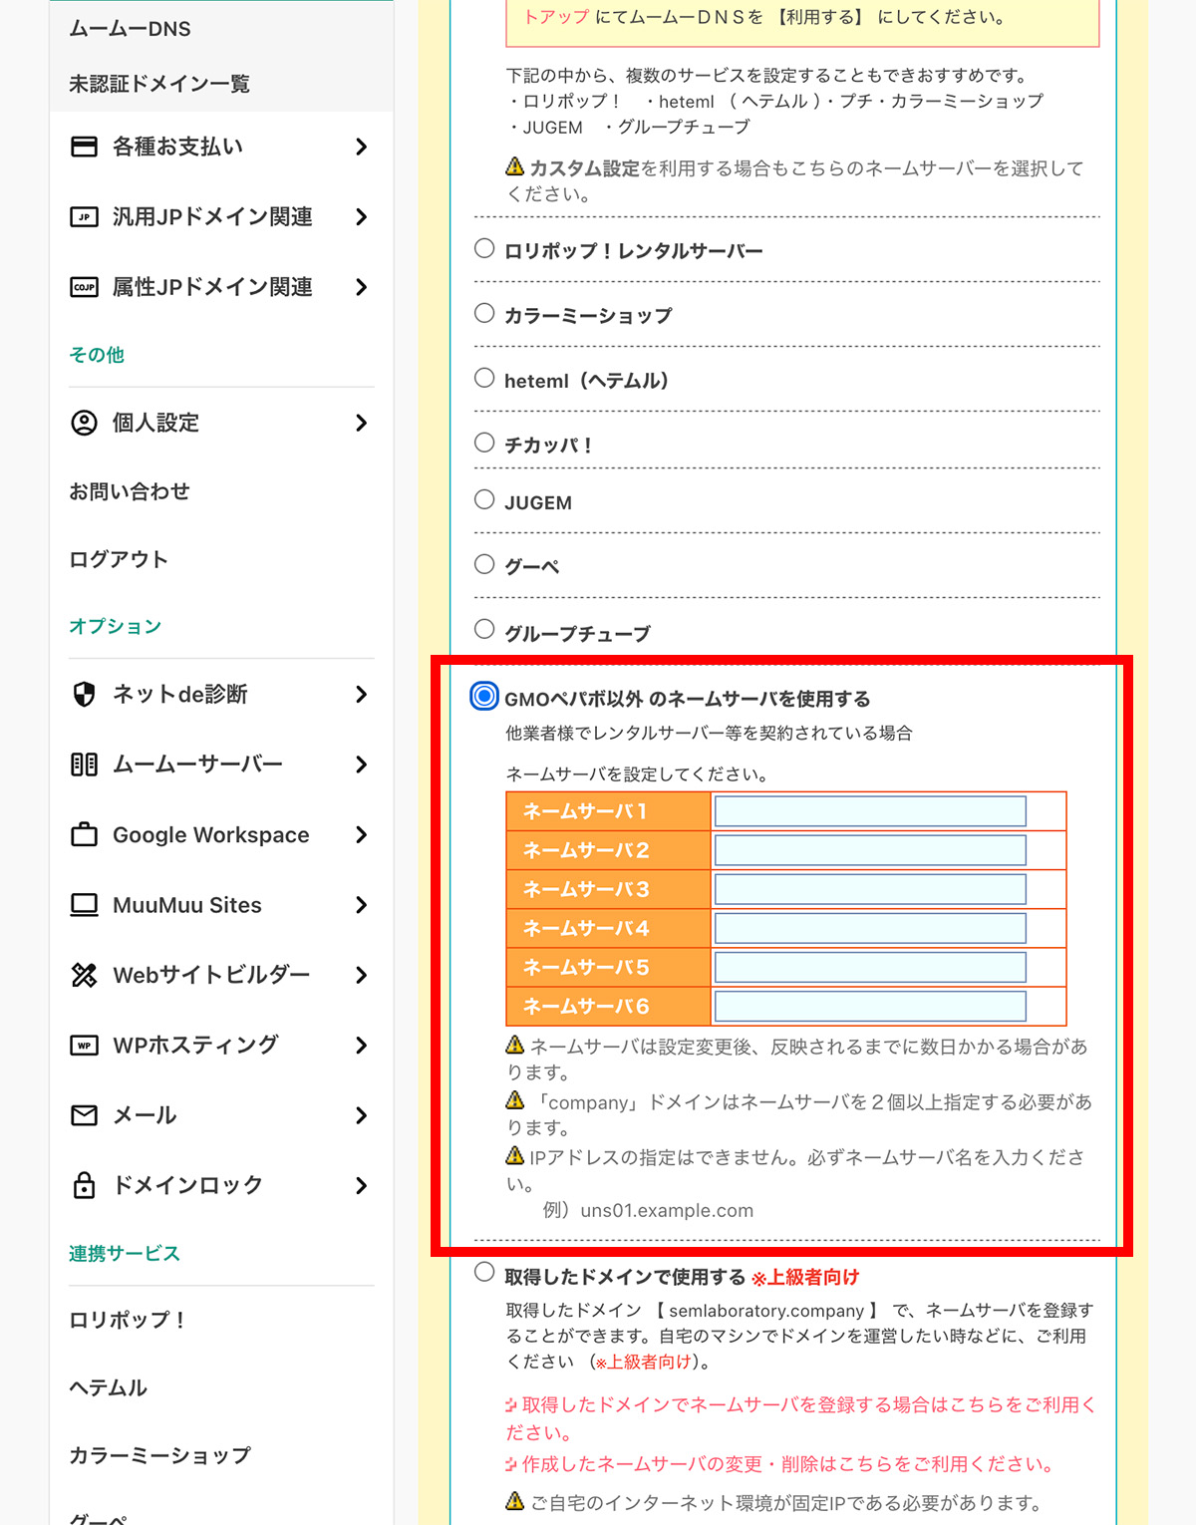Open the 各種お支払い payment icon
The height and width of the screenshot is (1525, 1196).
click(x=85, y=147)
